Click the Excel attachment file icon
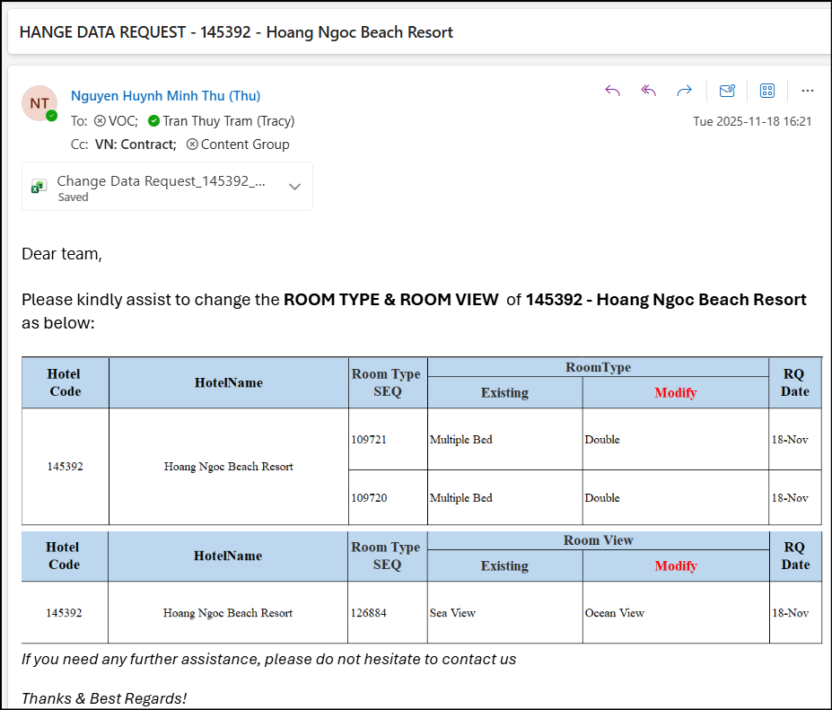This screenshot has width=832, height=710. pyautogui.click(x=39, y=186)
